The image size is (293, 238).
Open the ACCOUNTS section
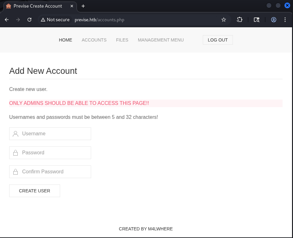[94, 40]
